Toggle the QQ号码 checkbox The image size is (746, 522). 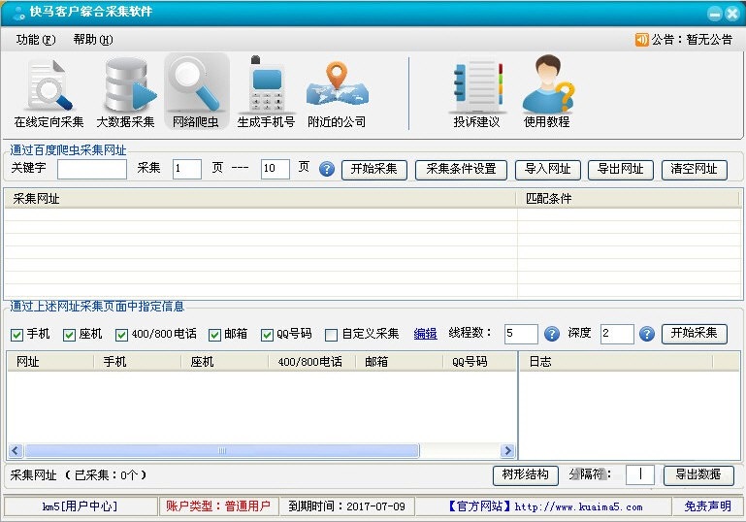[x=267, y=335]
